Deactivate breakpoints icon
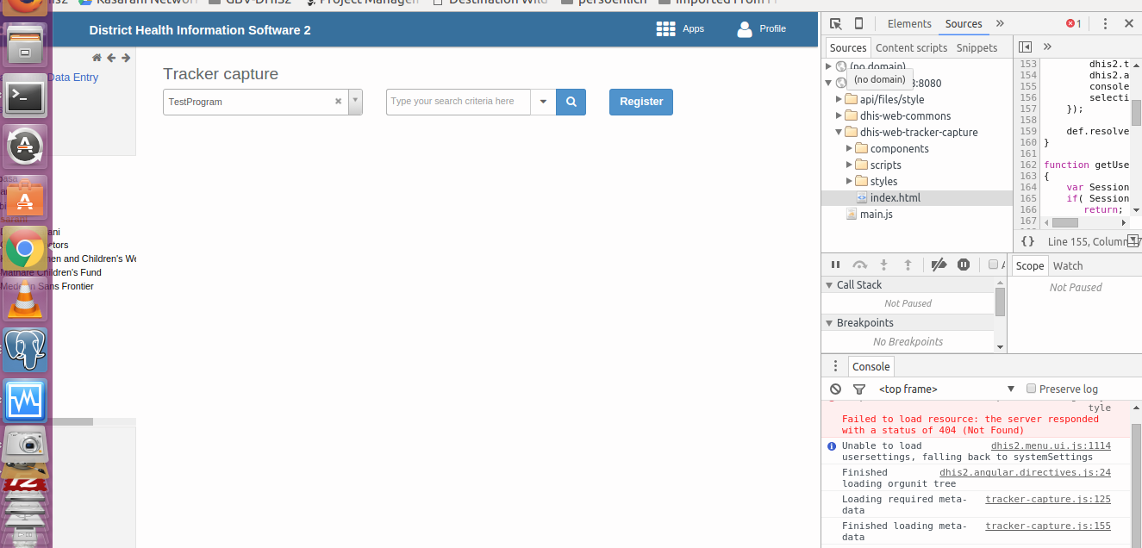Image resolution: width=1142 pixels, height=548 pixels. 939,265
